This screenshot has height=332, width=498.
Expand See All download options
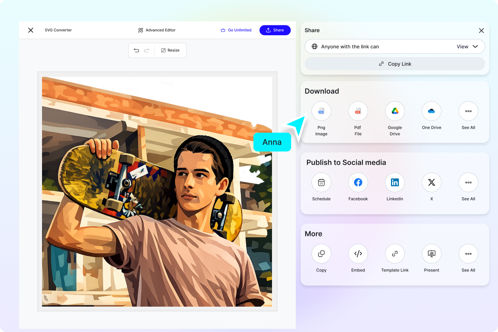468,111
